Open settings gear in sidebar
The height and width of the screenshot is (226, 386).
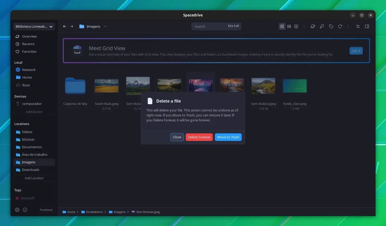(17, 210)
